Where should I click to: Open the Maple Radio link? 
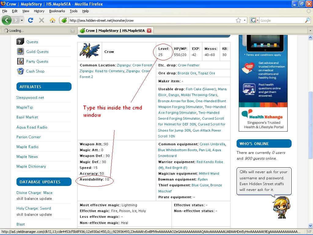[27, 147]
